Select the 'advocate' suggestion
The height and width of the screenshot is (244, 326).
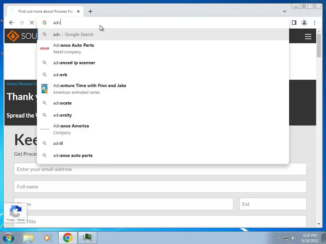click(x=163, y=103)
